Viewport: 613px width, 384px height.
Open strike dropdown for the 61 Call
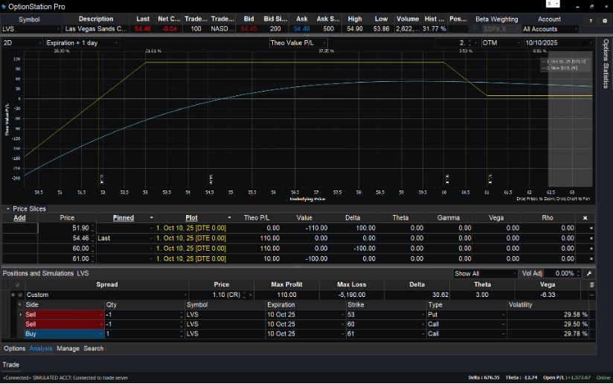[423, 334]
